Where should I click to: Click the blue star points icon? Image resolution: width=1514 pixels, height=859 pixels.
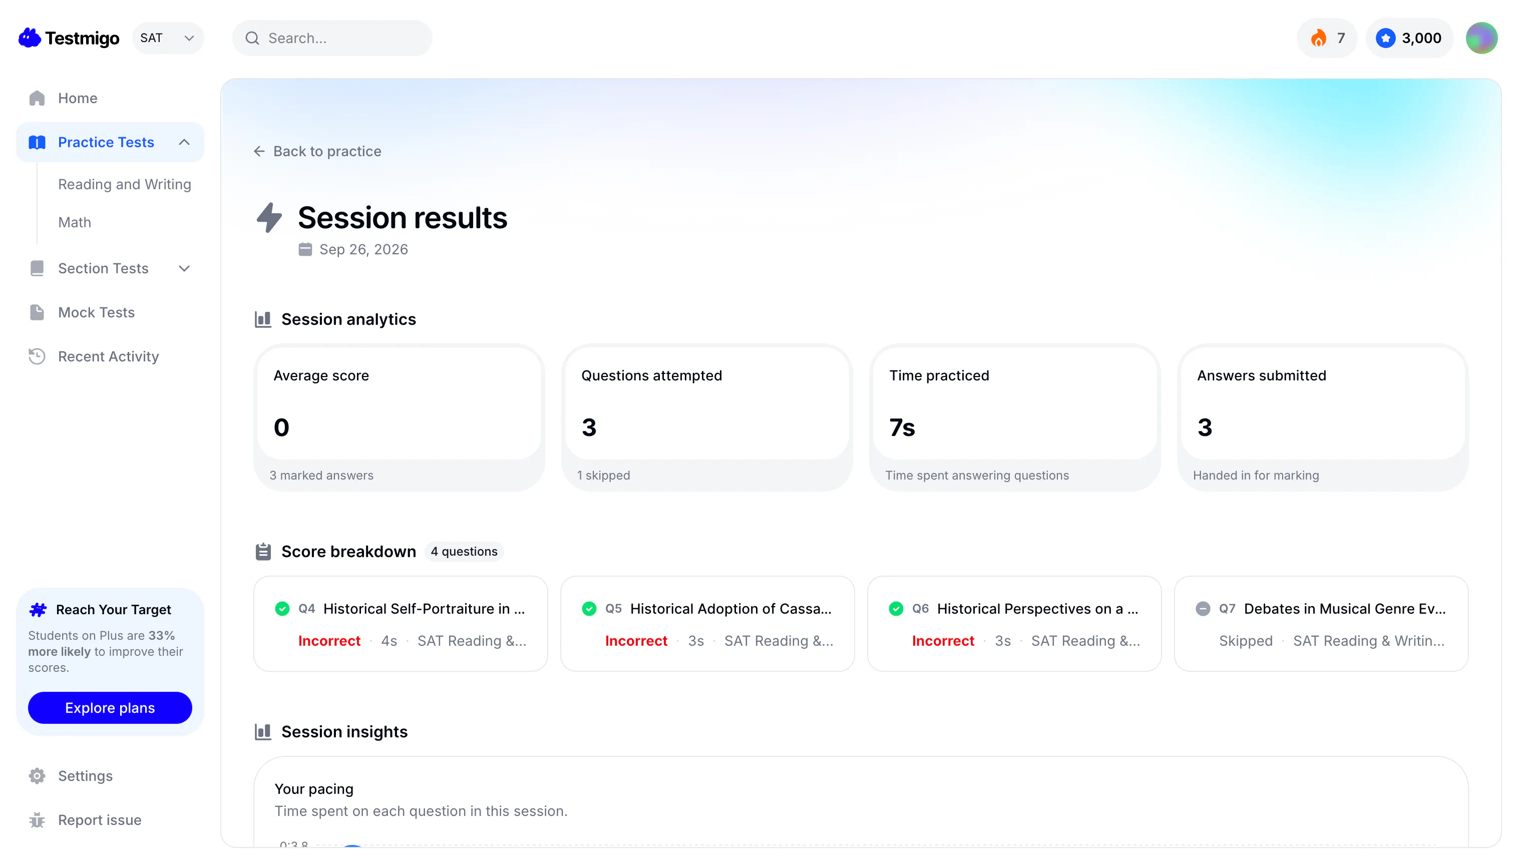click(x=1385, y=38)
